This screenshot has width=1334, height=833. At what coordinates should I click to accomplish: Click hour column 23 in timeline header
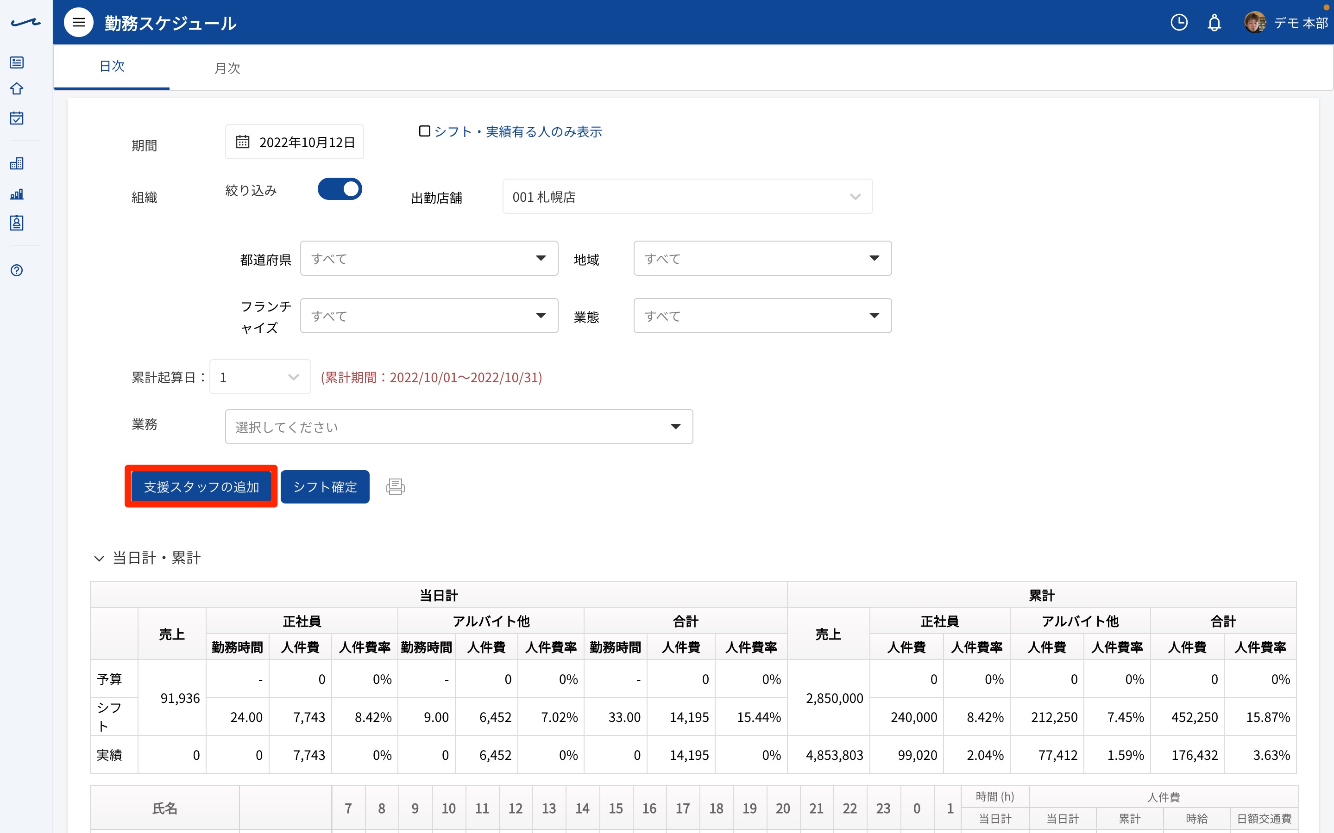coord(883,808)
